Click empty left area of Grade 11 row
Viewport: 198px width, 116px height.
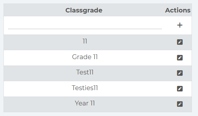(38, 58)
